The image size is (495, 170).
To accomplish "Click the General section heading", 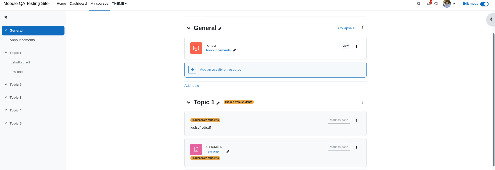I will coord(205,28).
